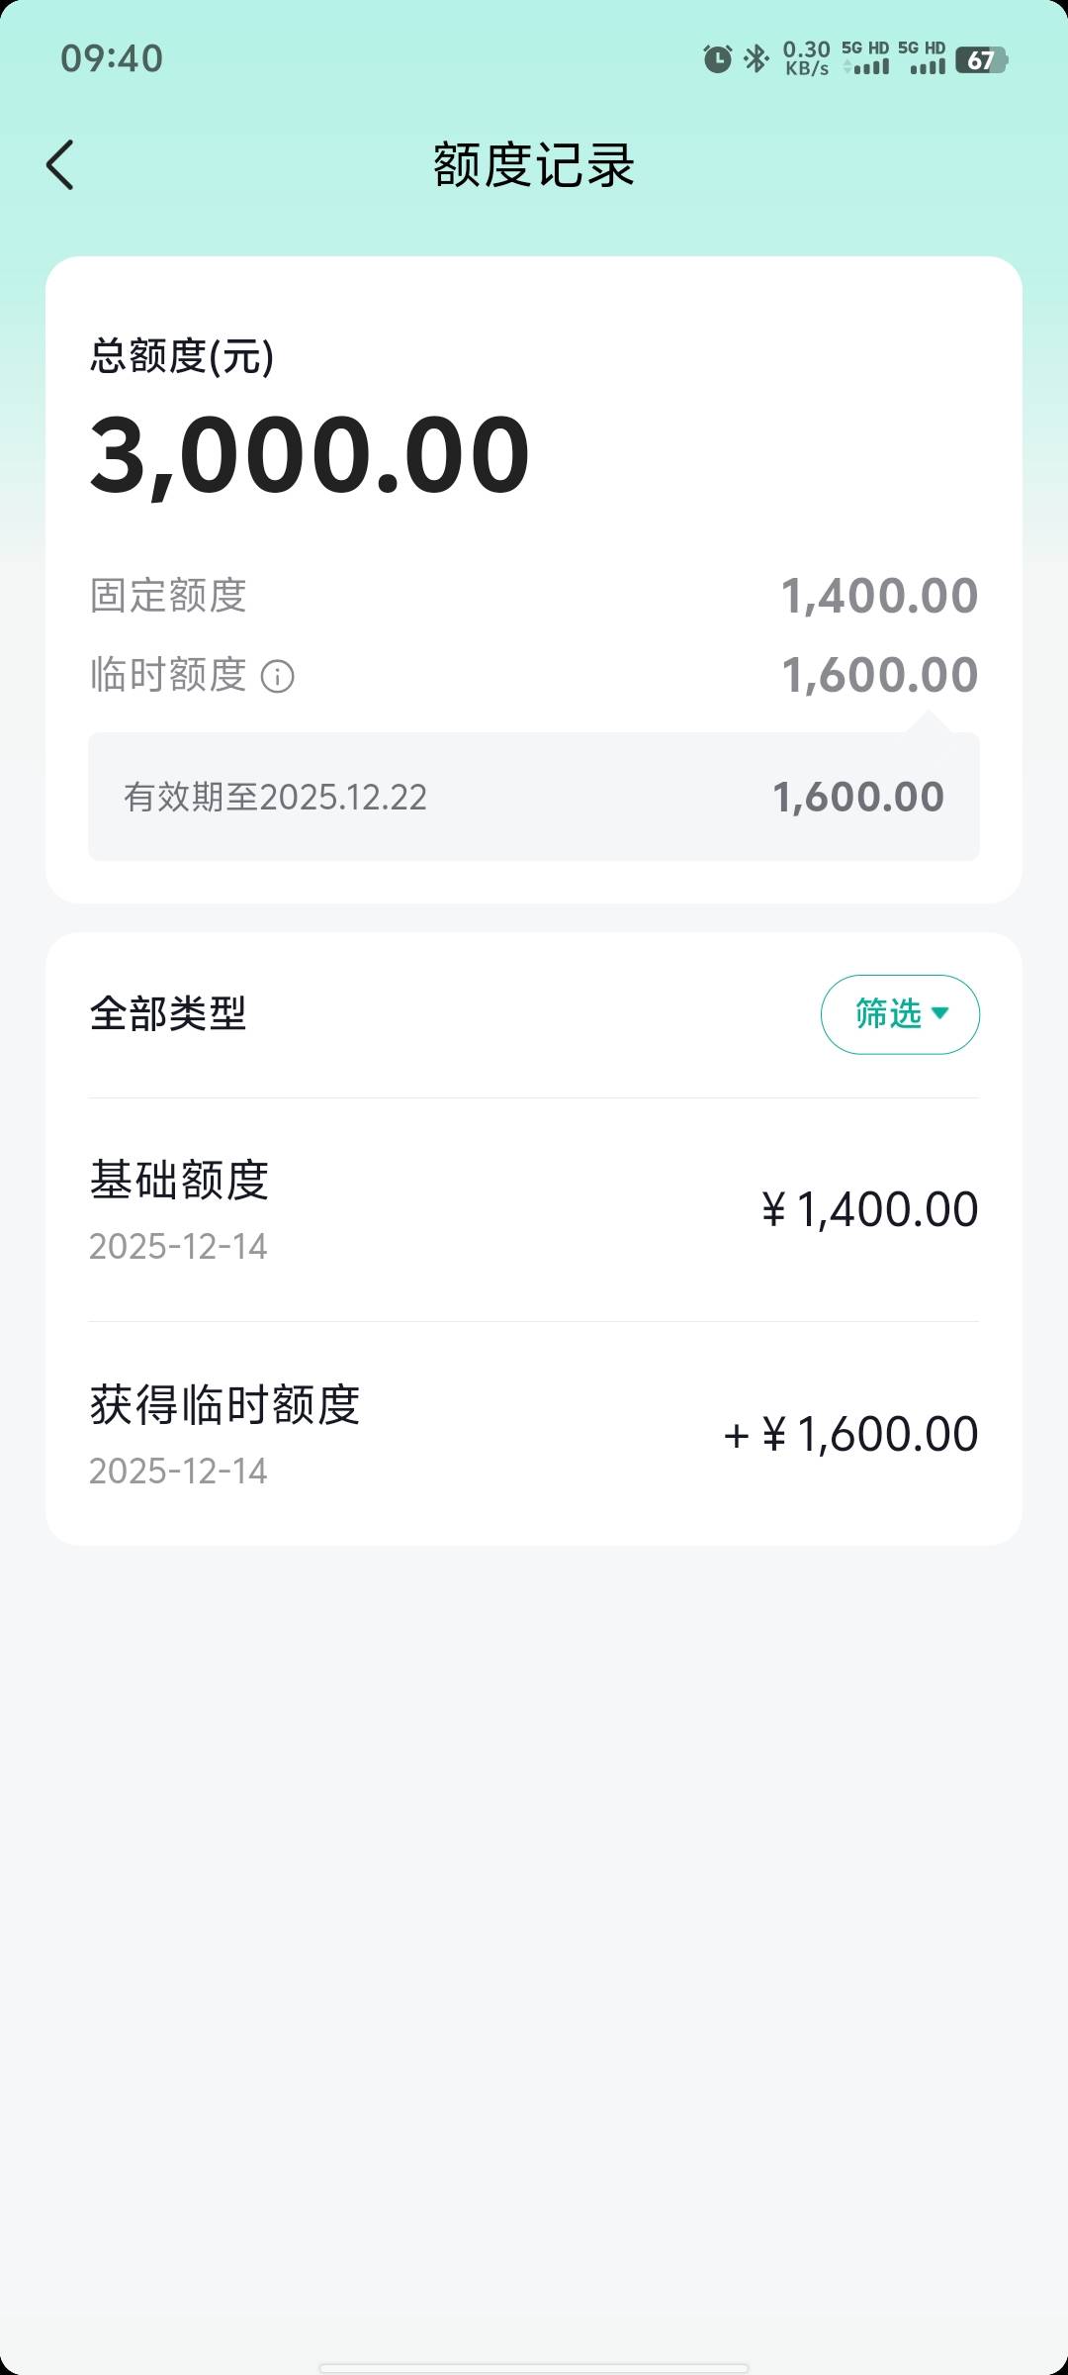Tap the 临时额度 label
Screen dimensions: 1068x2375
point(168,675)
